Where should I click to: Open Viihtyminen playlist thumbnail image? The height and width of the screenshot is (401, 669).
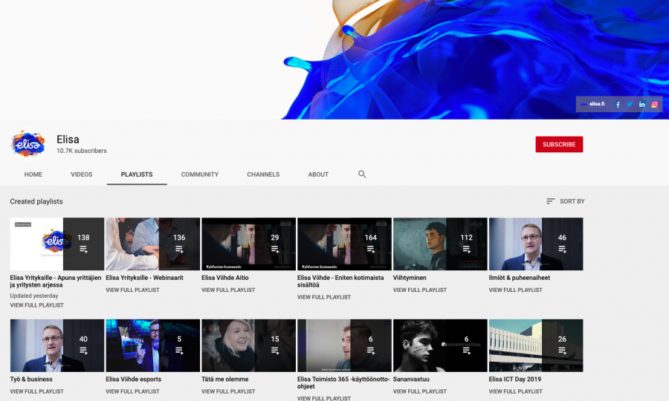pyautogui.click(x=440, y=244)
